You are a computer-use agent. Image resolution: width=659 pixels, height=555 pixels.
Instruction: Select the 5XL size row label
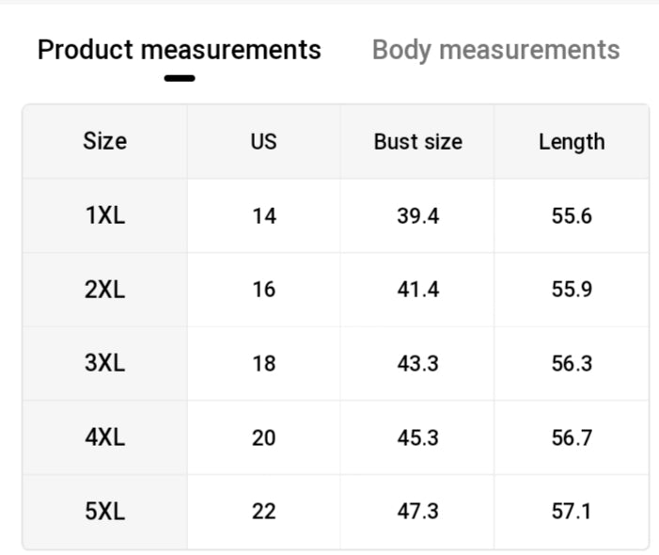coord(104,512)
